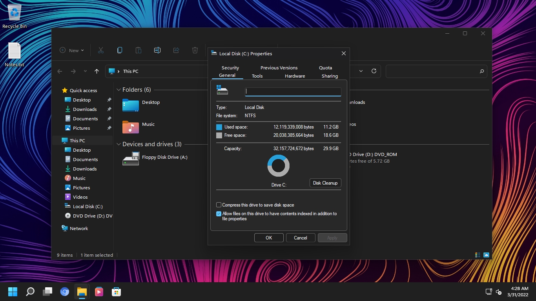Switch to large thumbnails view in status bar
The image size is (536, 301).
[486, 255]
